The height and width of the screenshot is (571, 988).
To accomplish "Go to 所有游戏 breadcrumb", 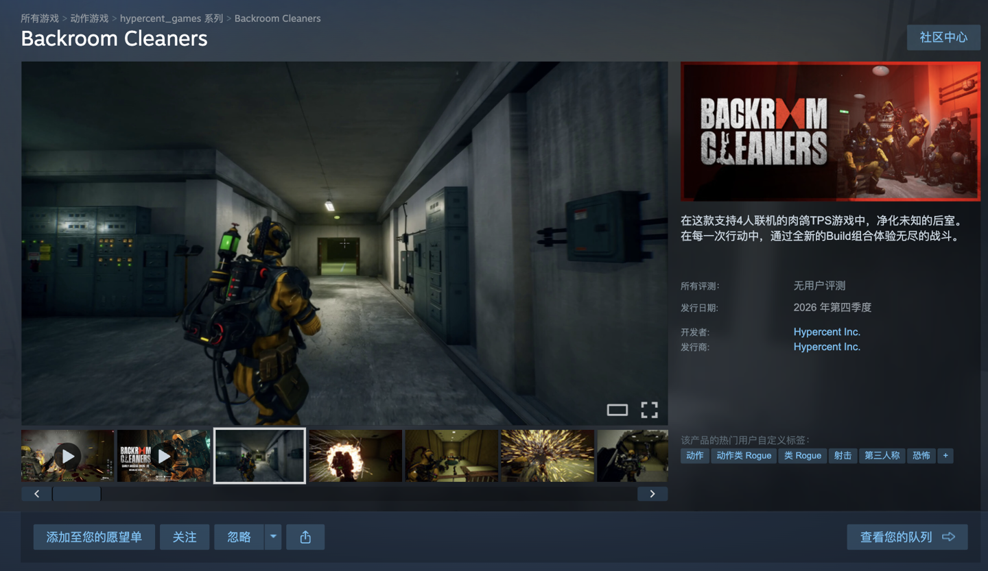I will click(x=40, y=19).
